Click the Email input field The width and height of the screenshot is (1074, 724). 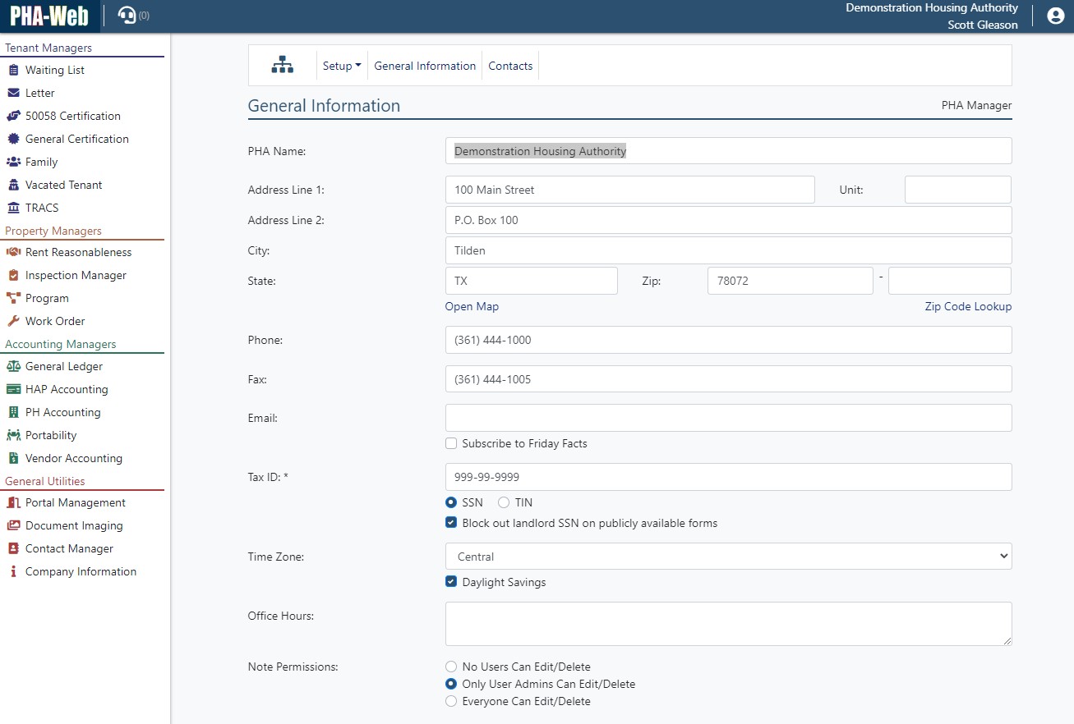tap(729, 418)
